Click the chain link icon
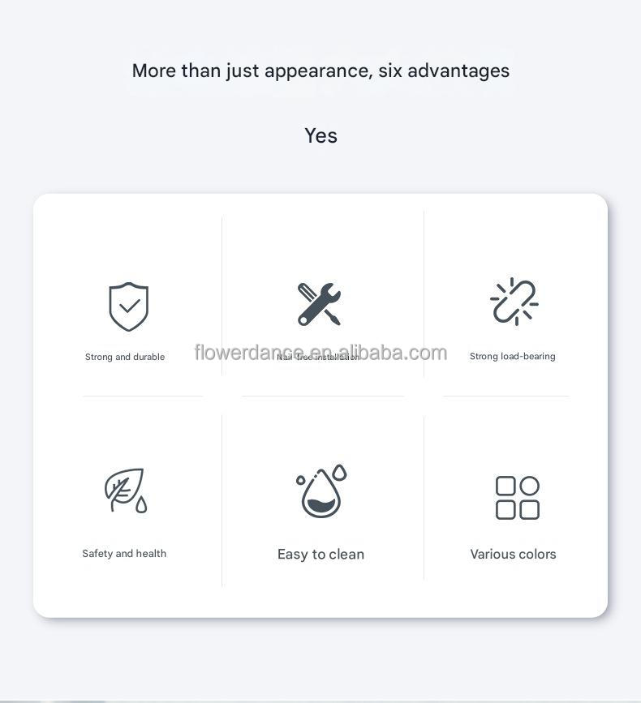The image size is (641, 703). coord(514,302)
